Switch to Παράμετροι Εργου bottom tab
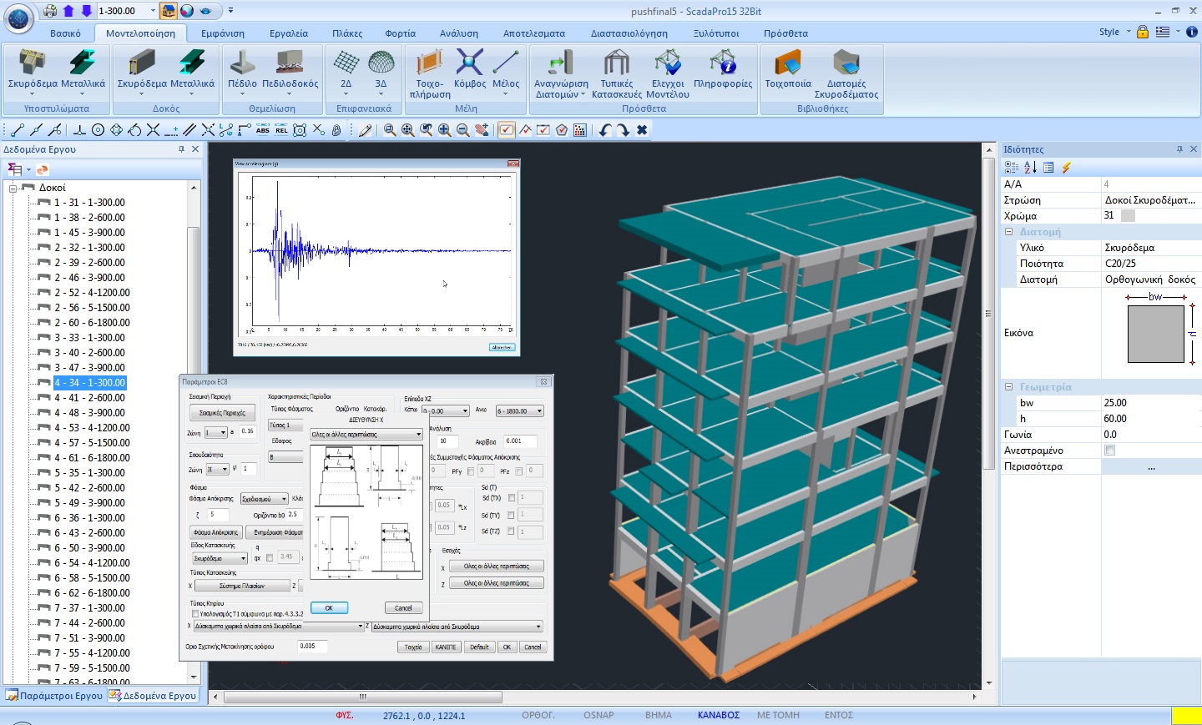1202x725 pixels. click(54, 696)
